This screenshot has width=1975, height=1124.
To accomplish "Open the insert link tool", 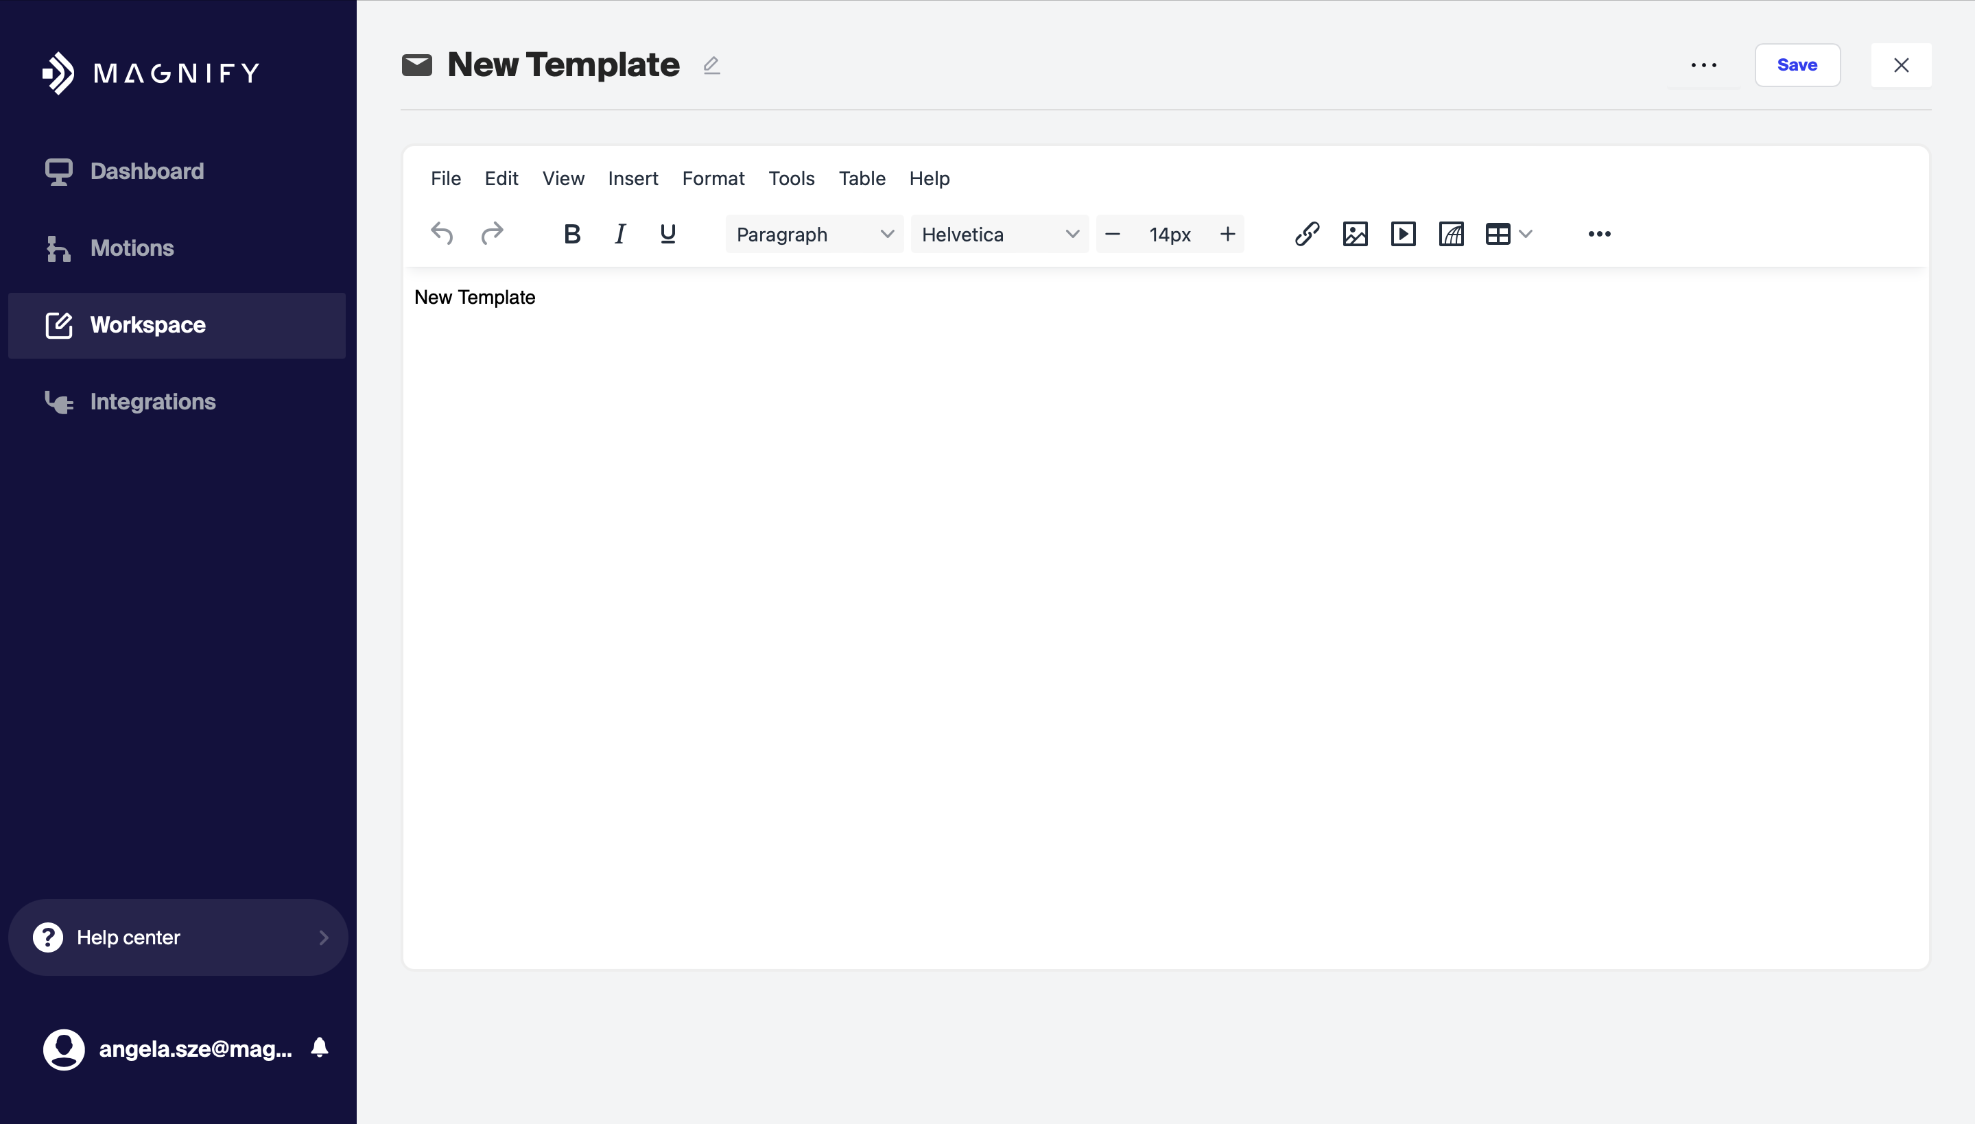I will coord(1306,234).
